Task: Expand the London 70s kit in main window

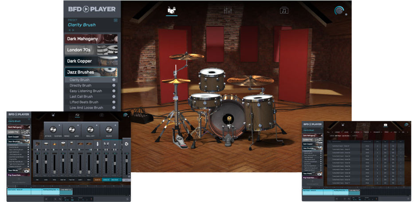Action: tap(91, 50)
